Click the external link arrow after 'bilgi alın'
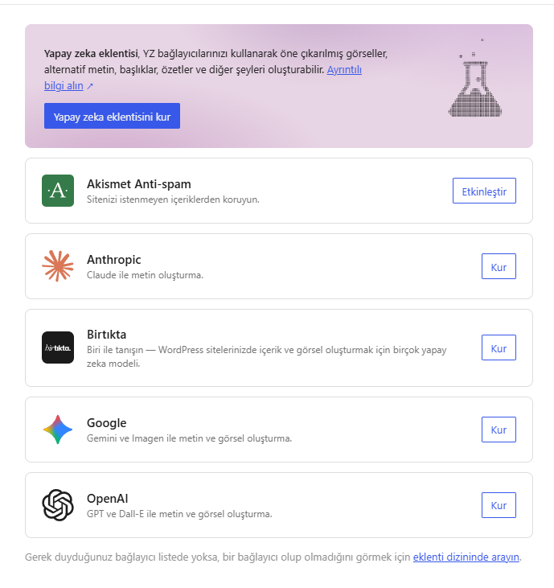 click(90, 86)
